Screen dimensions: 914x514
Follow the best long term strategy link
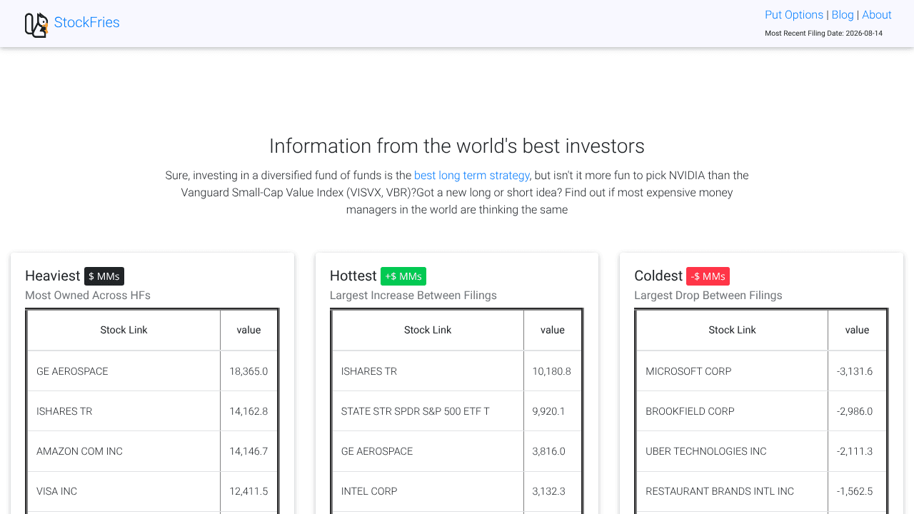(472, 175)
